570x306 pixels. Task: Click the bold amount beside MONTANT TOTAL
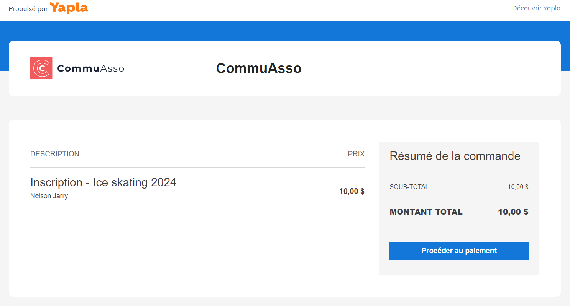(513, 212)
